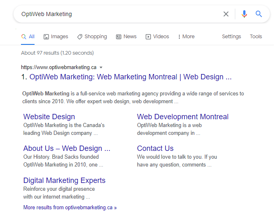Click the News tab newspaper icon
The image size is (276, 222).
119,37
